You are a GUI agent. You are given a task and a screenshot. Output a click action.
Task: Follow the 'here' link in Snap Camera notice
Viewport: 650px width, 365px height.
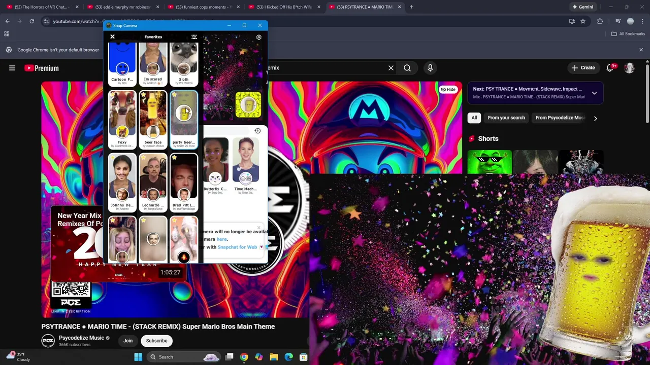[x=221, y=239]
